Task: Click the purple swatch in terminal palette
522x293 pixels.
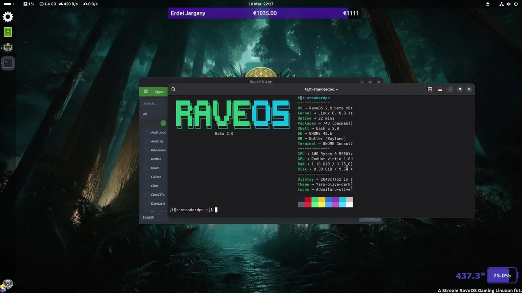Action: 336,202
